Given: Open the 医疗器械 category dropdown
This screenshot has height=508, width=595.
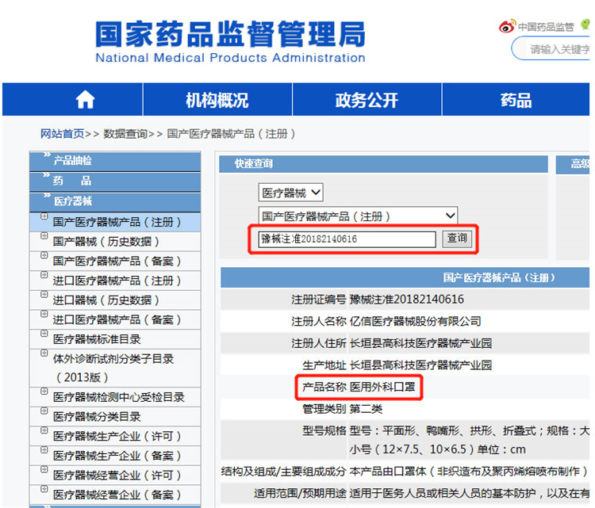Looking at the screenshot, I should 291,193.
